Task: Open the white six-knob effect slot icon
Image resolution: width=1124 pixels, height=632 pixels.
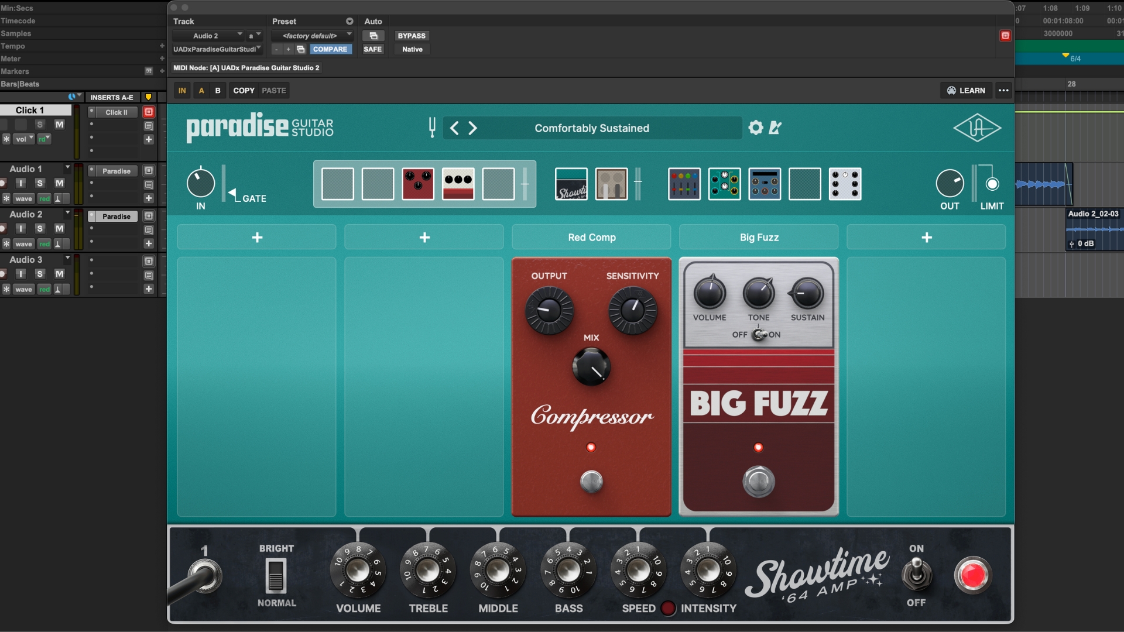Action: 845,184
